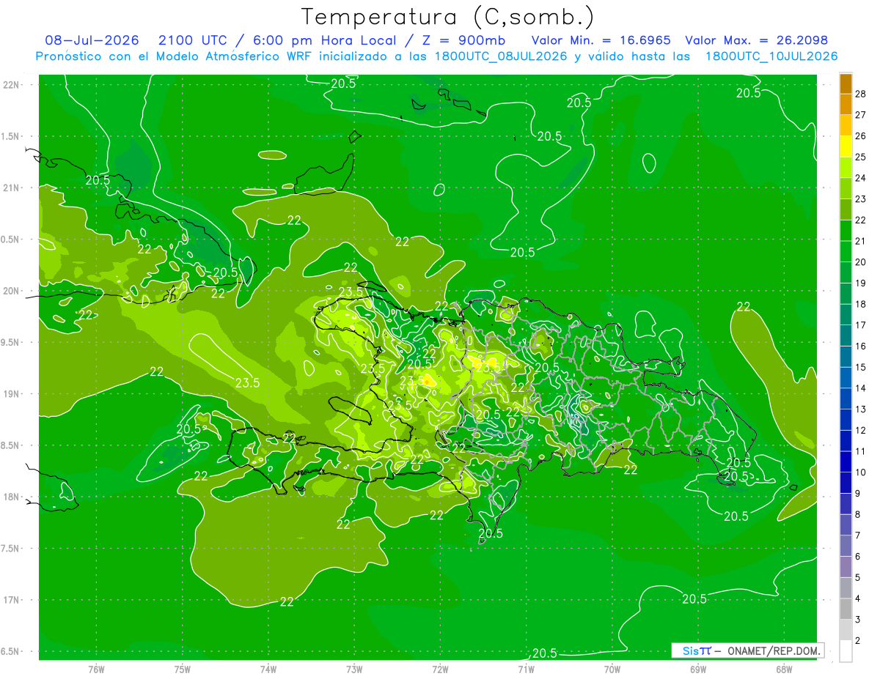Click the "23.5" contour label west of 74W
Viewport: 880px width, 679px height.
coord(248,382)
